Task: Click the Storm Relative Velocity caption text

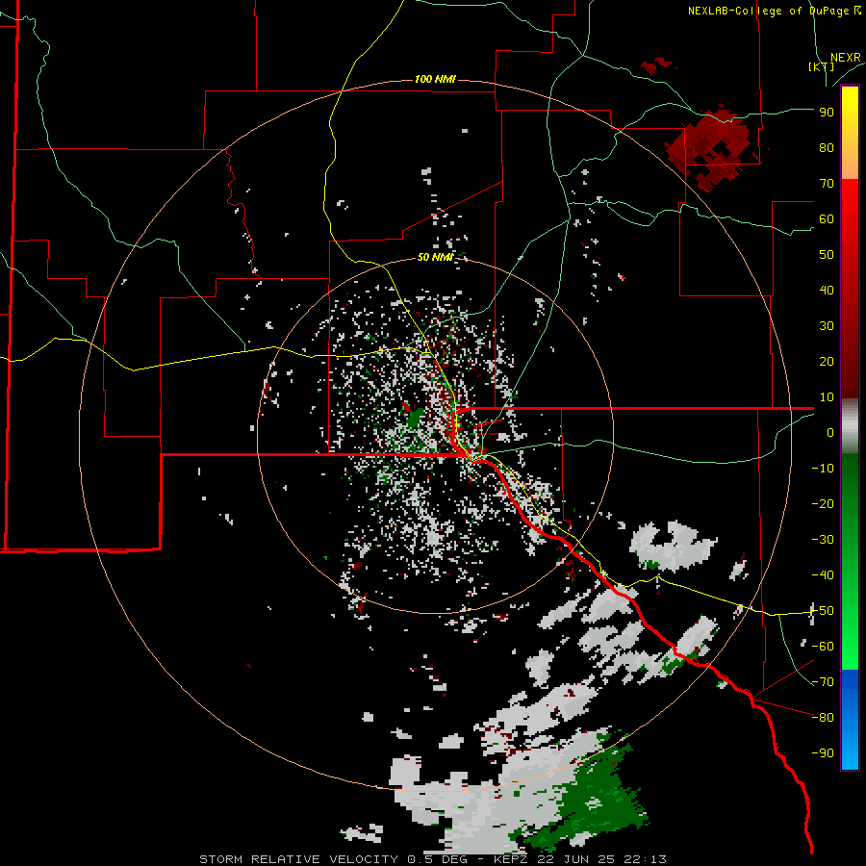Action: coord(433,859)
